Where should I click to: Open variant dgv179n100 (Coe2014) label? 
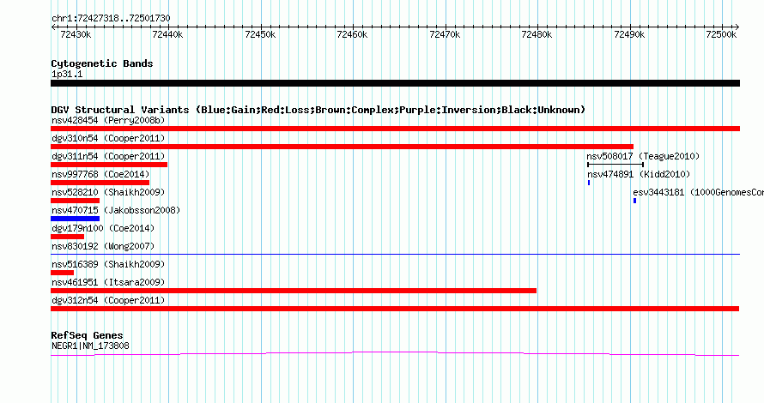coord(103,228)
